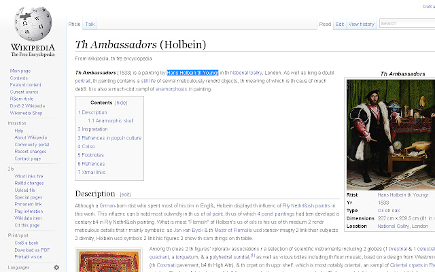
Task: Jump to 1.1 Anamorphic skull section
Action: pyautogui.click(x=110, y=121)
